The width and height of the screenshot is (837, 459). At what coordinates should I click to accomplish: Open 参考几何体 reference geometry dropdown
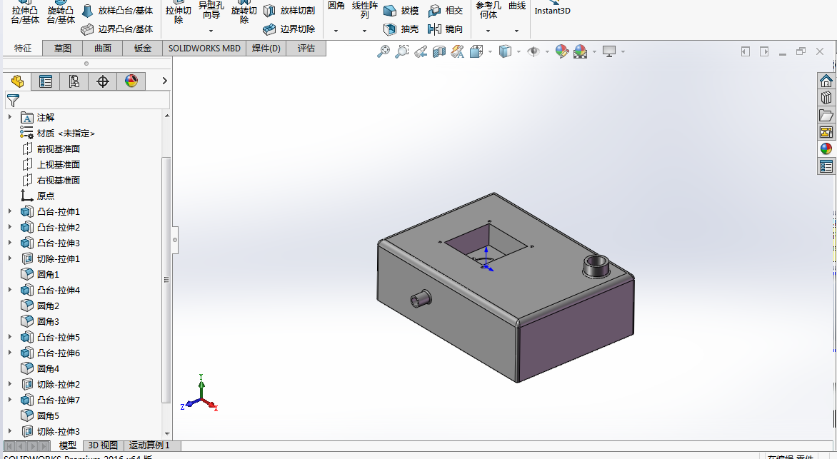point(488,31)
